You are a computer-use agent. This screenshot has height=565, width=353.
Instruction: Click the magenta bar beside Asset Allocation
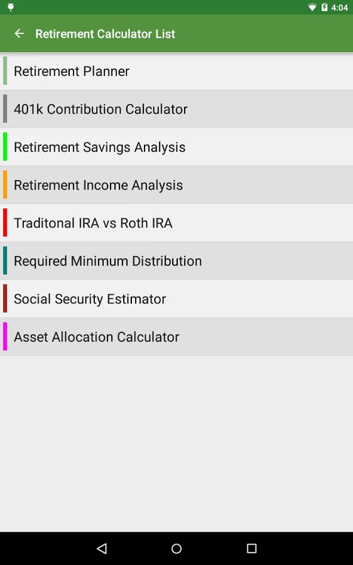tap(5, 336)
